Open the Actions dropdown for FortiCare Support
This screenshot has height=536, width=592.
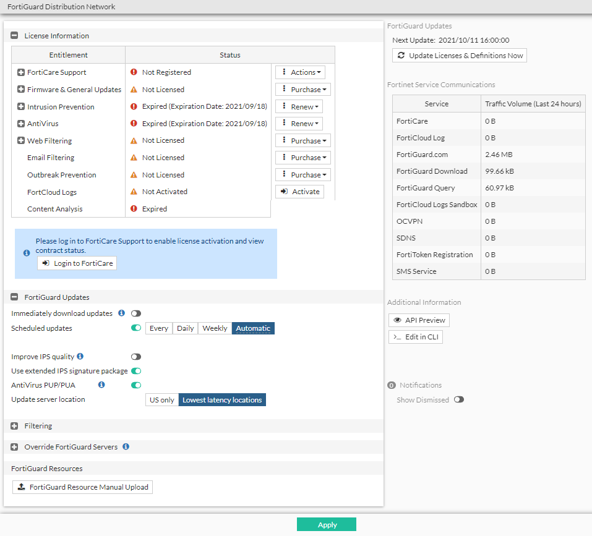point(300,72)
